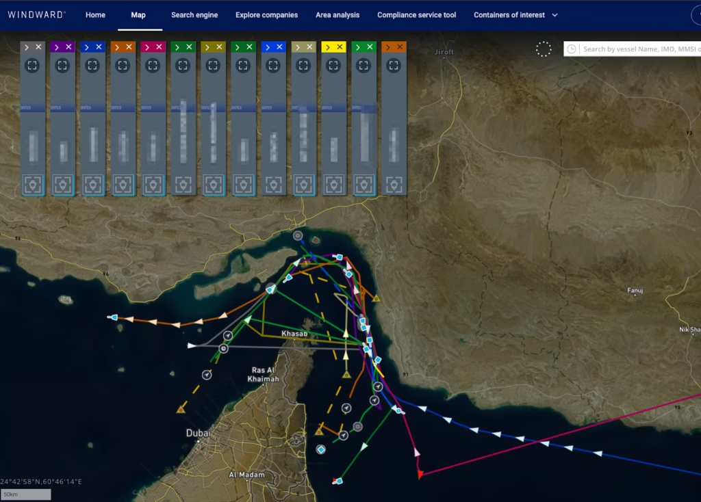Click focus icon on yellow vessel card

point(333,66)
